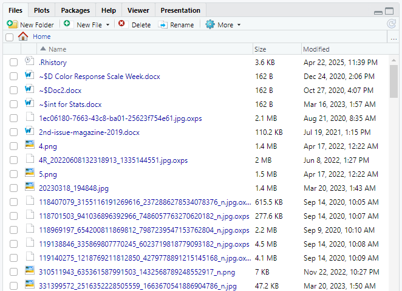Click the Nov 22, 2022, 10:27 PM date
Image resolution: width=402 pixels, height=291 pixels.
(x=341, y=272)
